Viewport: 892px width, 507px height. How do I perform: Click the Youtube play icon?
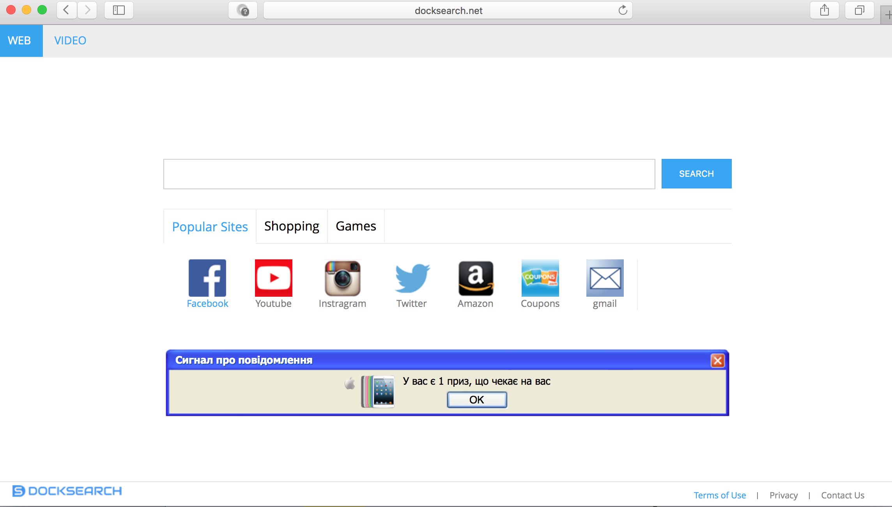273,278
